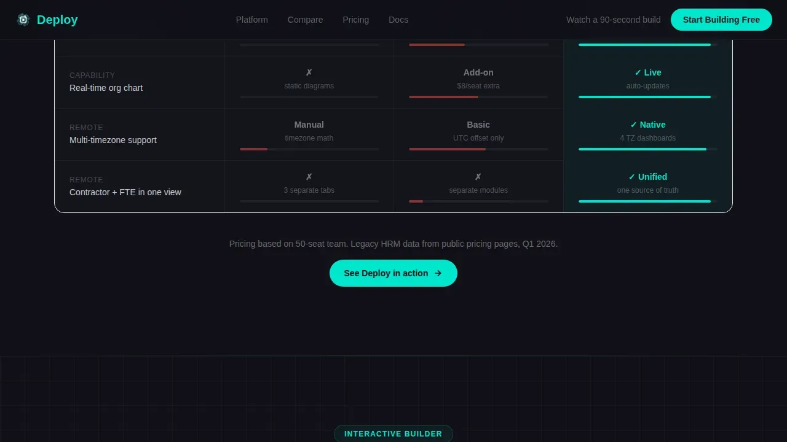Click the X mark above separate modules
This screenshot has width=787, height=442.
point(478,177)
